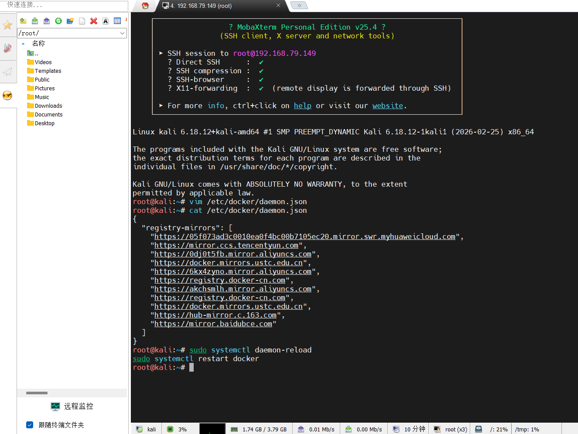The width and height of the screenshot is (578, 434).
Task: Click the logged-in users status icon
Action: (437, 429)
